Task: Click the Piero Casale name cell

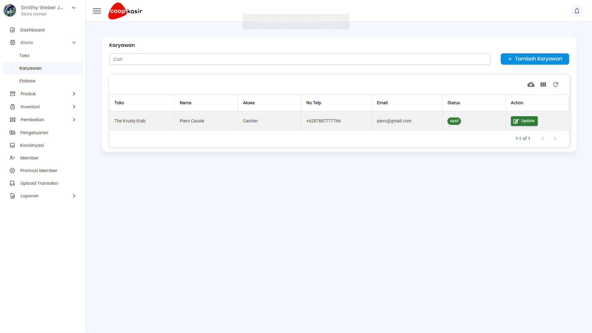Action: tap(206, 121)
